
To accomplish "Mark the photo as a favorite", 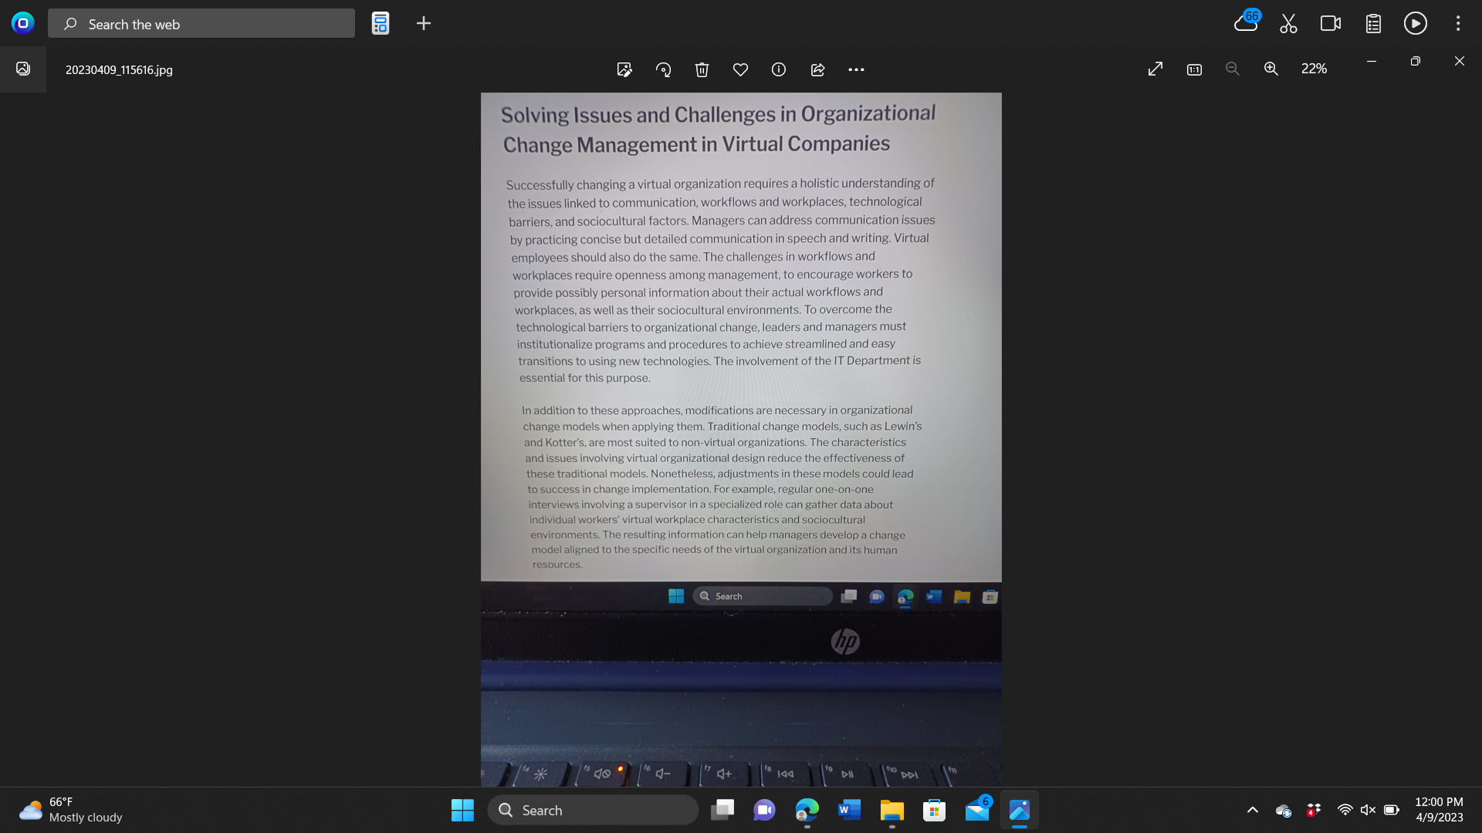I will coord(740,69).
